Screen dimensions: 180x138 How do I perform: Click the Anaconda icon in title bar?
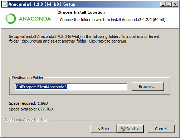click(x=5, y=4)
